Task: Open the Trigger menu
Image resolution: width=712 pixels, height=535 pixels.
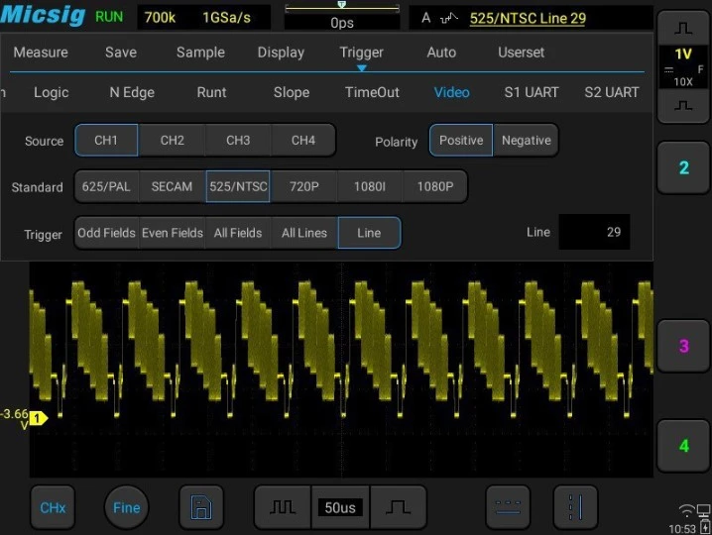Action: point(361,53)
